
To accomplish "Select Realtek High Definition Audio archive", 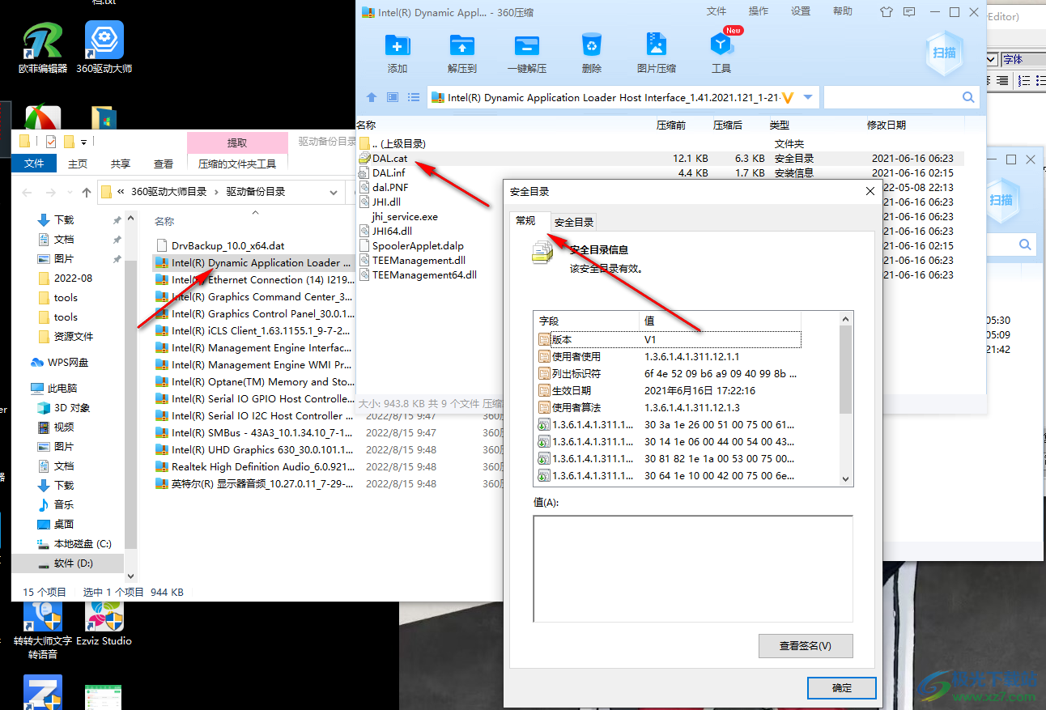I will (253, 466).
